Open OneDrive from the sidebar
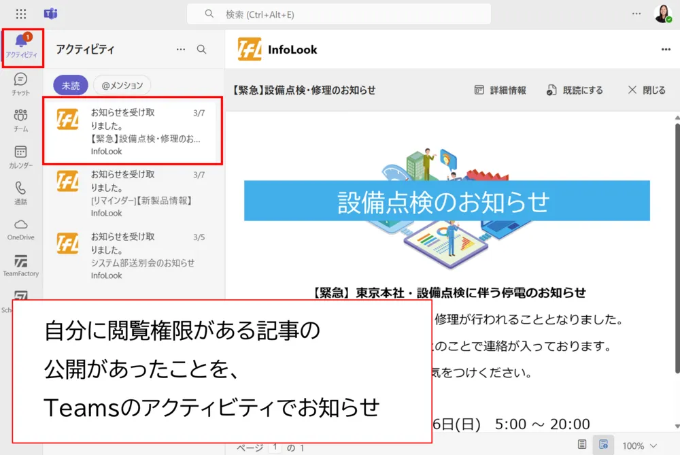 click(21, 230)
